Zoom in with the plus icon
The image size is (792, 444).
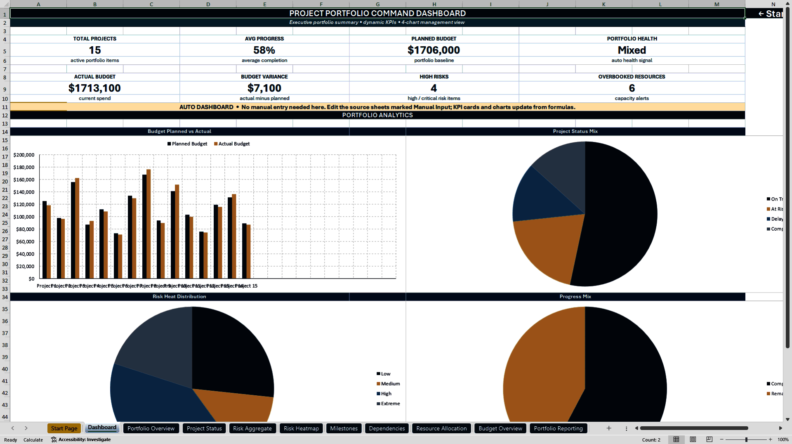point(770,439)
